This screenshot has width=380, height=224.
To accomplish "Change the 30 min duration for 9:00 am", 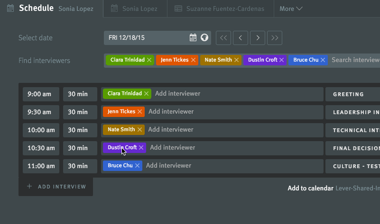I will coord(80,94).
